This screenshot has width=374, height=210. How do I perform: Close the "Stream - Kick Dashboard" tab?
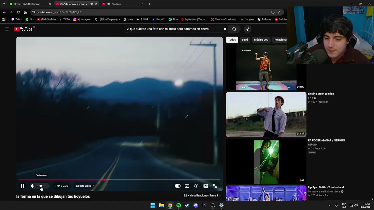[x=50, y=4]
